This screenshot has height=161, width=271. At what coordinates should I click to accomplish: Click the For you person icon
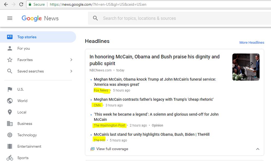(x=10, y=48)
